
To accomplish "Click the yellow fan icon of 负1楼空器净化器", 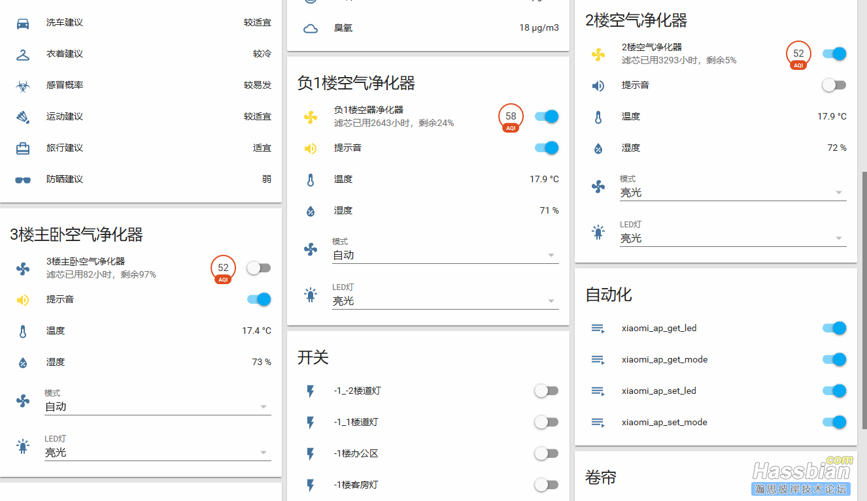I will point(311,117).
